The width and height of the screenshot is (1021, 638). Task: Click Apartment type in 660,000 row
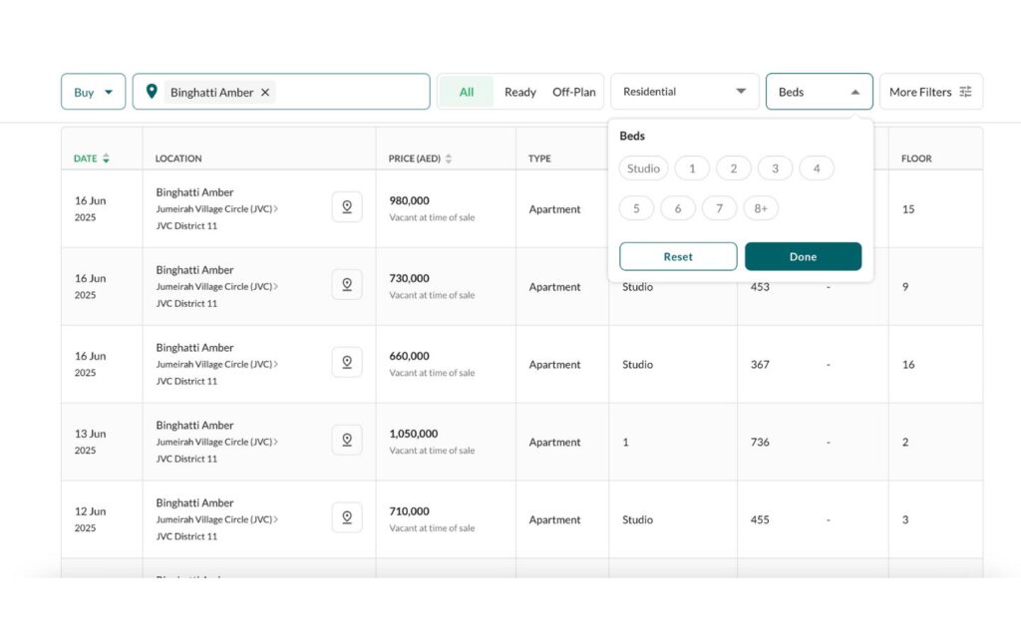click(554, 365)
